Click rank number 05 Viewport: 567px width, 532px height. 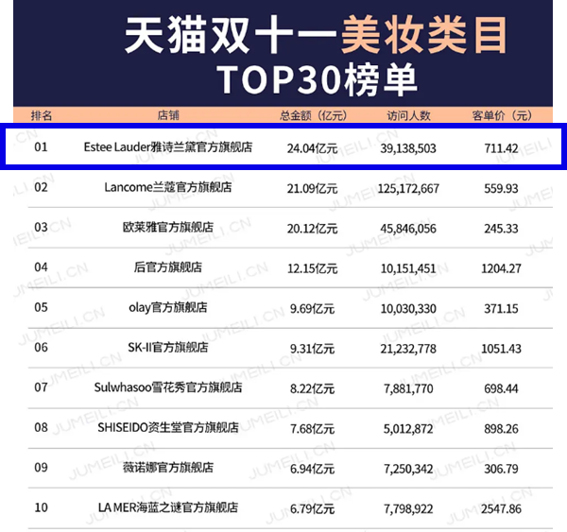41,307
